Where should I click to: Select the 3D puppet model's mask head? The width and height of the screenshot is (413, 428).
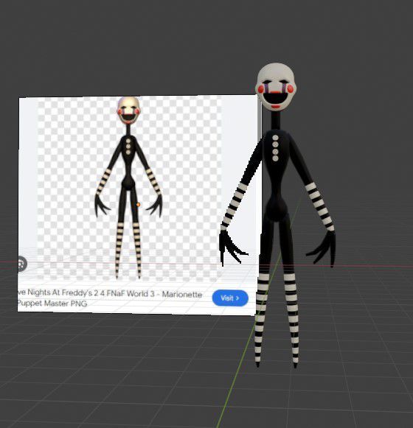coord(276,87)
